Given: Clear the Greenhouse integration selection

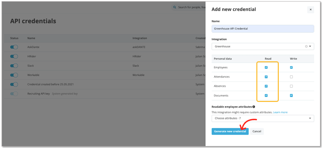Looking at the screenshot, I should pyautogui.click(x=306, y=46).
